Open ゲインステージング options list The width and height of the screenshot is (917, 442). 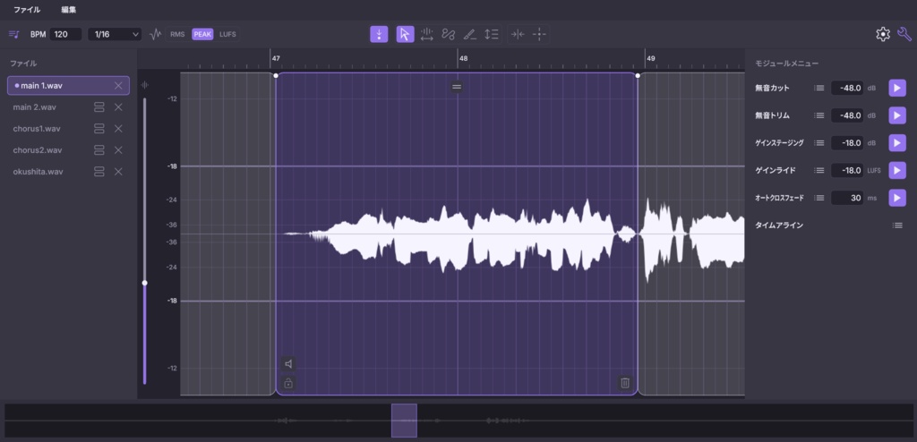[x=819, y=142]
